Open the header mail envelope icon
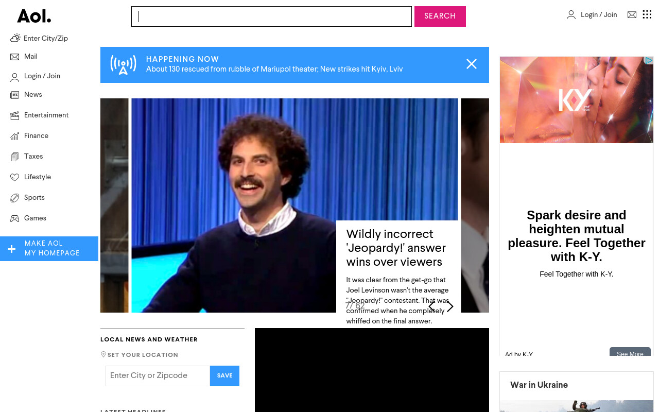This screenshot has width=659, height=412. 632,15
